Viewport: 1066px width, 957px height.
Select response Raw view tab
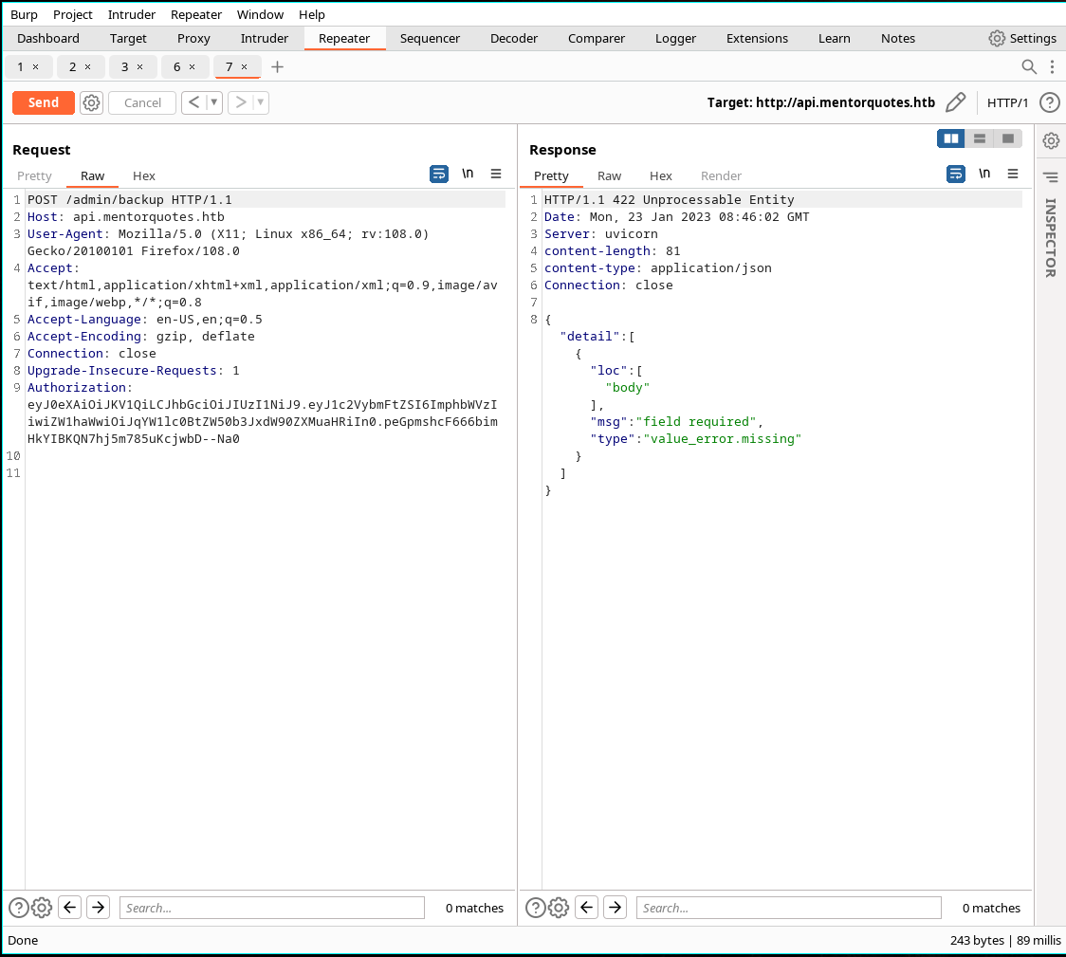pyautogui.click(x=609, y=176)
